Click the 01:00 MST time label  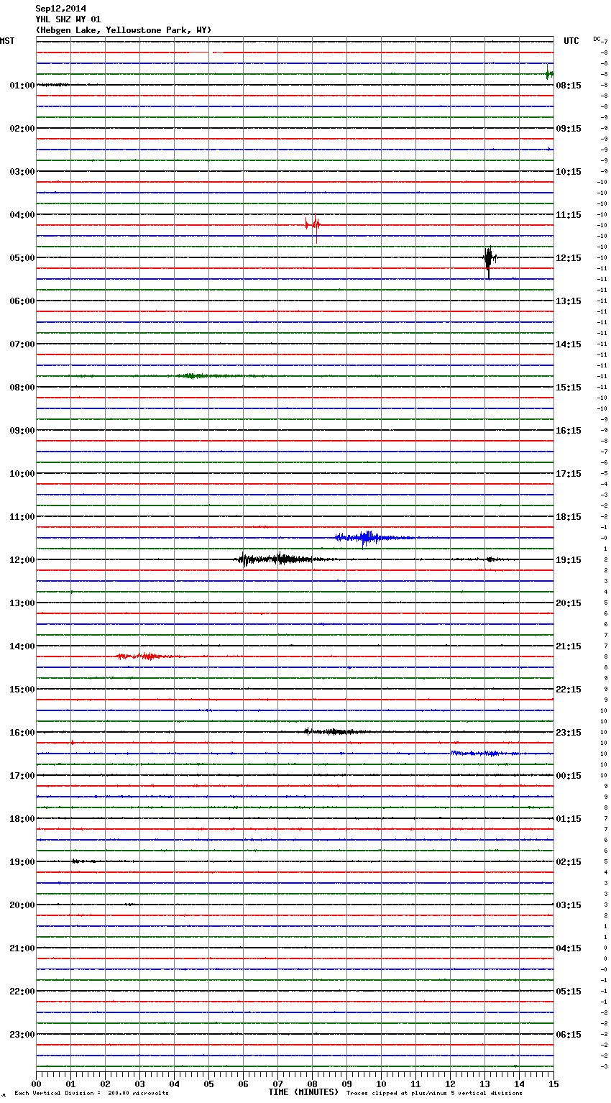[x=22, y=86]
